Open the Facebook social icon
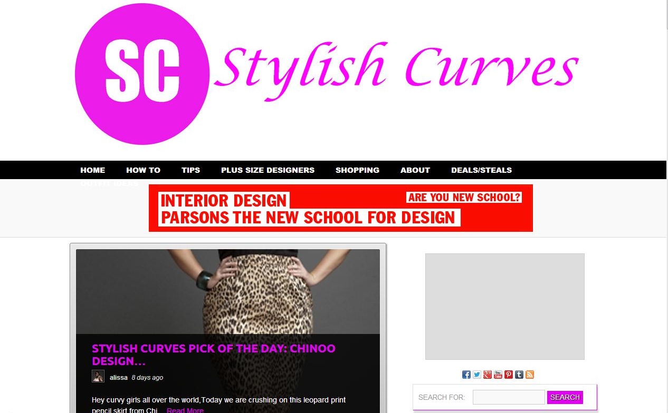Screen dimensions: 668x413 point(466,375)
